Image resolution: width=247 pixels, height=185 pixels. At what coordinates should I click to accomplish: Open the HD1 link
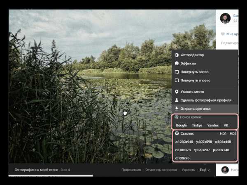pos(223,134)
